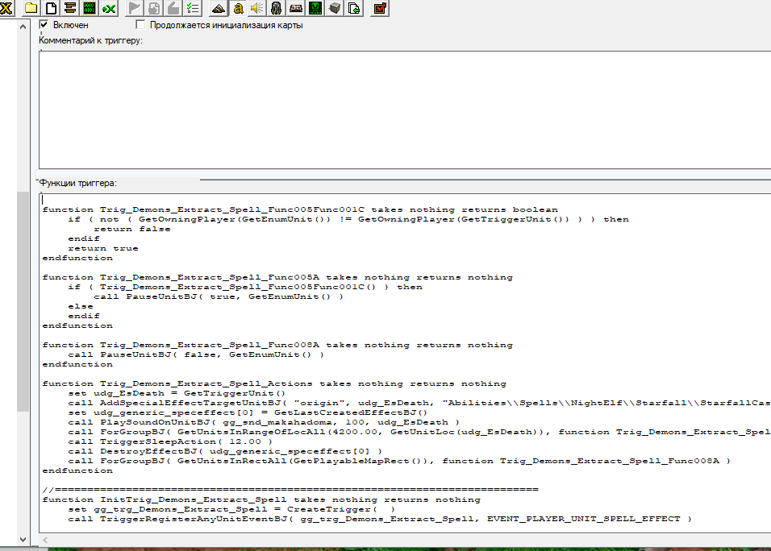The width and height of the screenshot is (771, 551).
Task: Toggle 'Продолжается инициализация карты' checkbox
Action: tap(140, 24)
